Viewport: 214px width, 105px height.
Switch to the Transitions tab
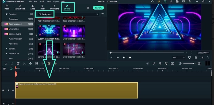pyautogui.click(x=54, y=7)
